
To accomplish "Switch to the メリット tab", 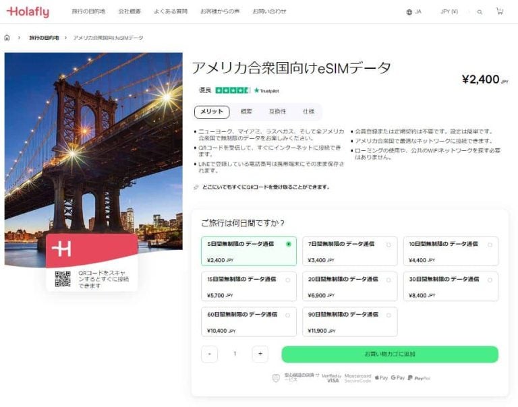I will pos(212,112).
